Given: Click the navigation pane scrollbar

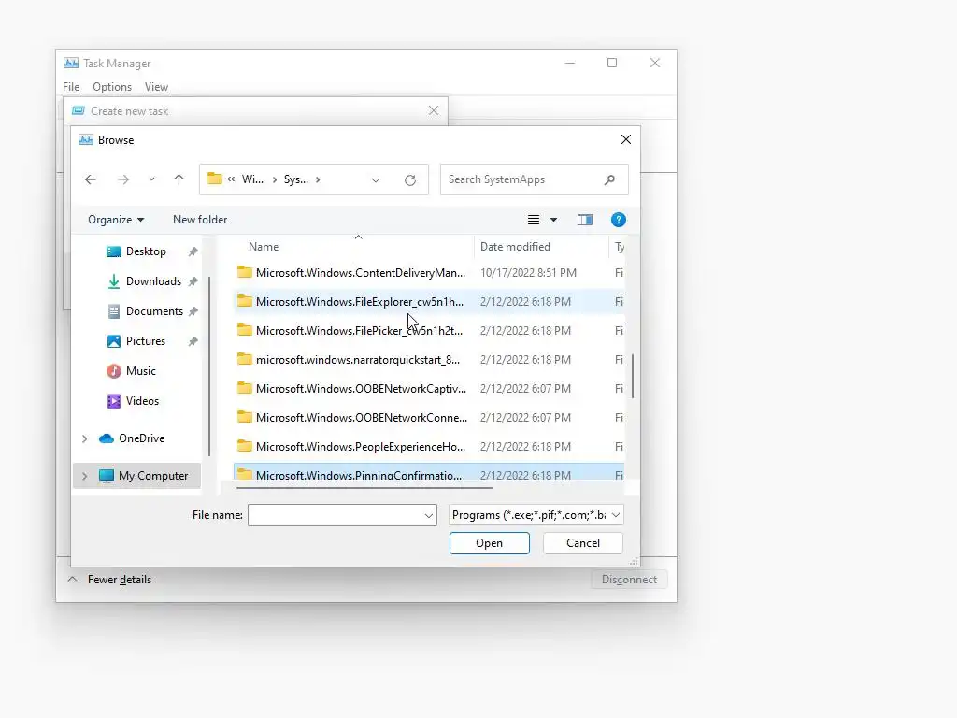Looking at the screenshot, I should point(209,366).
